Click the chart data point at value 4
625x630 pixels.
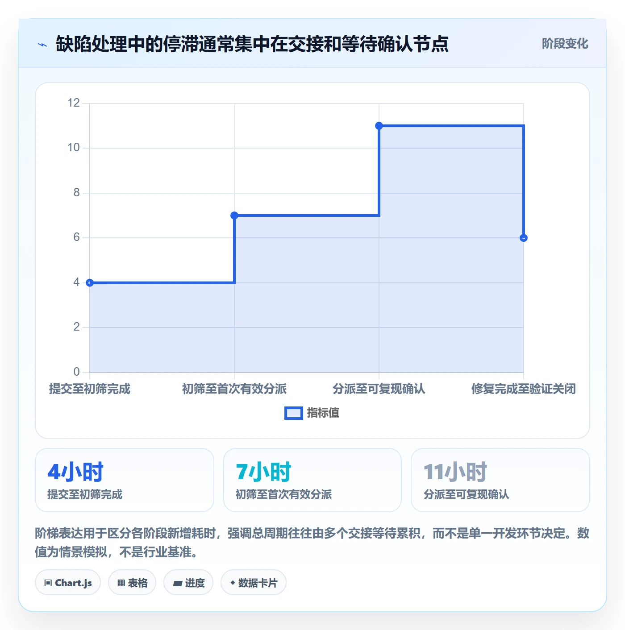(x=90, y=282)
